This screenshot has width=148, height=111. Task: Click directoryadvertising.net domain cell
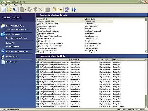pyautogui.click(x=93, y=31)
